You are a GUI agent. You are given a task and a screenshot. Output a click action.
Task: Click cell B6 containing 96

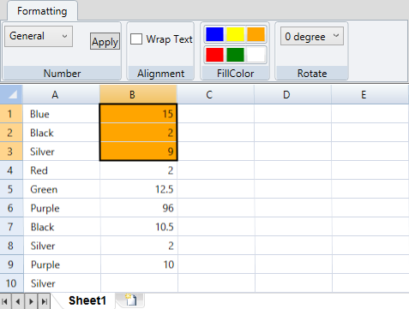tap(139, 208)
